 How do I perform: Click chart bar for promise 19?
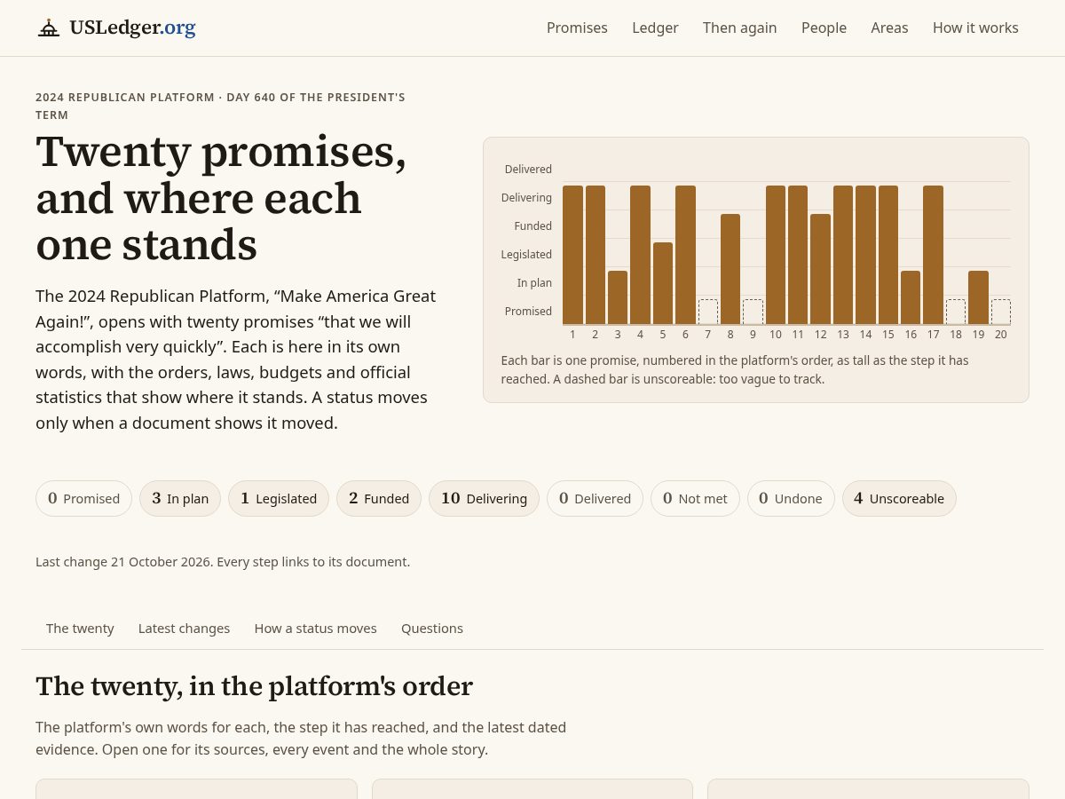(x=978, y=297)
